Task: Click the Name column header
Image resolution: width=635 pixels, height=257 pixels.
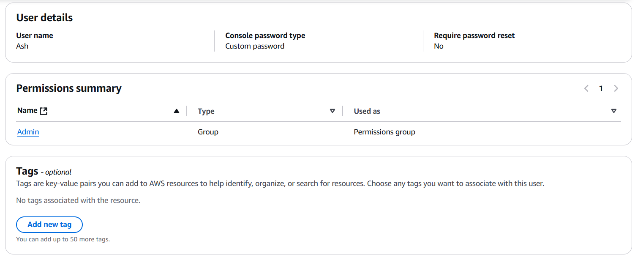Action: (x=27, y=111)
